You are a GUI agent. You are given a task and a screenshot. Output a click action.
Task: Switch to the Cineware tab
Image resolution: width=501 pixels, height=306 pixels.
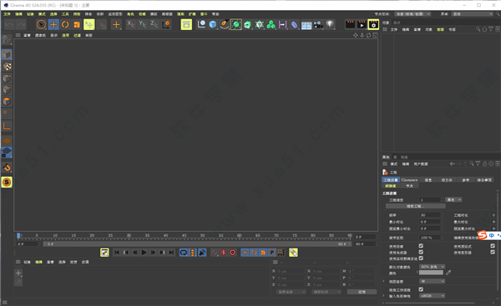tap(409, 180)
